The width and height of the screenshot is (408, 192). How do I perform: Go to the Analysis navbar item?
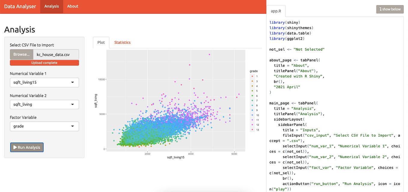(52, 6)
